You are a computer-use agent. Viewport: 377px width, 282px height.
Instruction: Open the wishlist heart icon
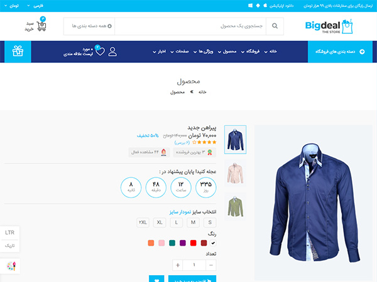point(100,51)
